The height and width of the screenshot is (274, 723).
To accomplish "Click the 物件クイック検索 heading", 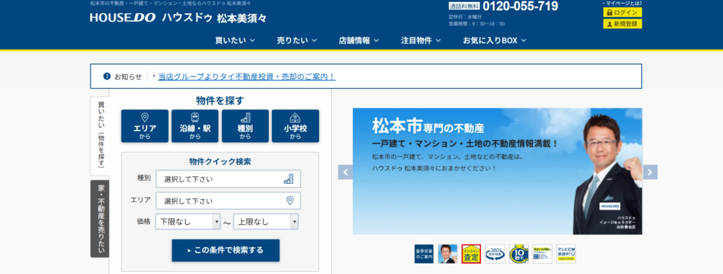I will [x=220, y=161].
